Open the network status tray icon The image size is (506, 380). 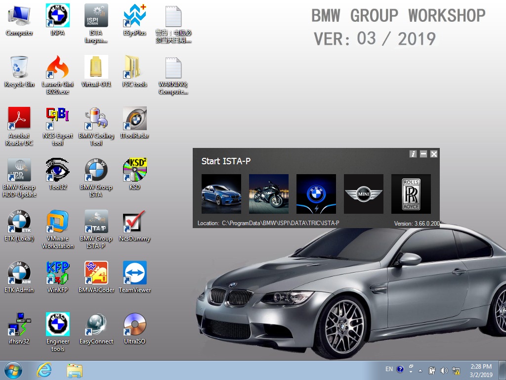456,370
